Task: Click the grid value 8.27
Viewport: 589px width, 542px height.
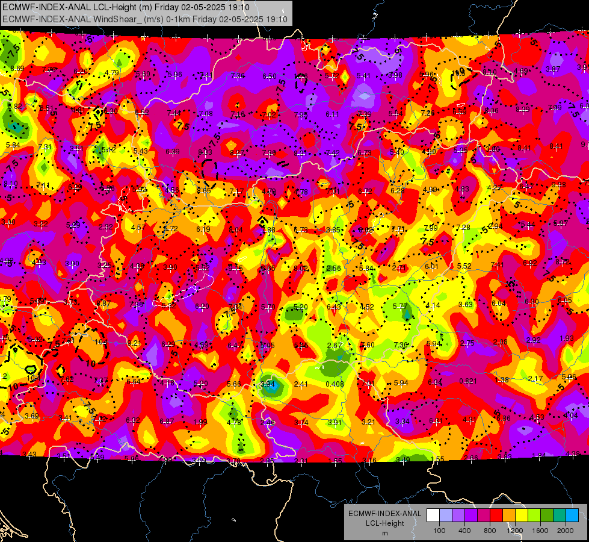Action: pos(237,152)
